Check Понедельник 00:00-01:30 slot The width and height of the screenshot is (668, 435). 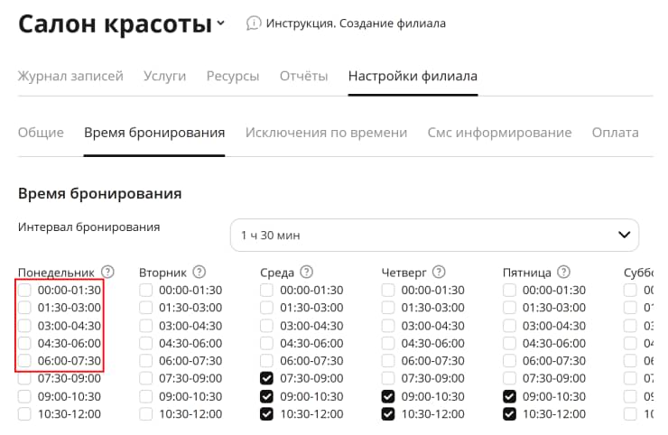point(24,290)
